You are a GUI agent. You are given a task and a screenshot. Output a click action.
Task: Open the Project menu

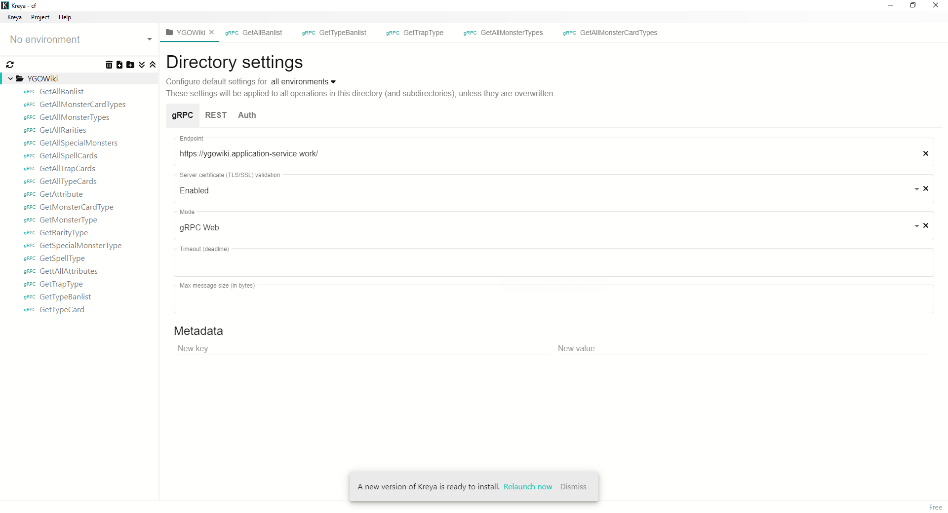click(39, 17)
